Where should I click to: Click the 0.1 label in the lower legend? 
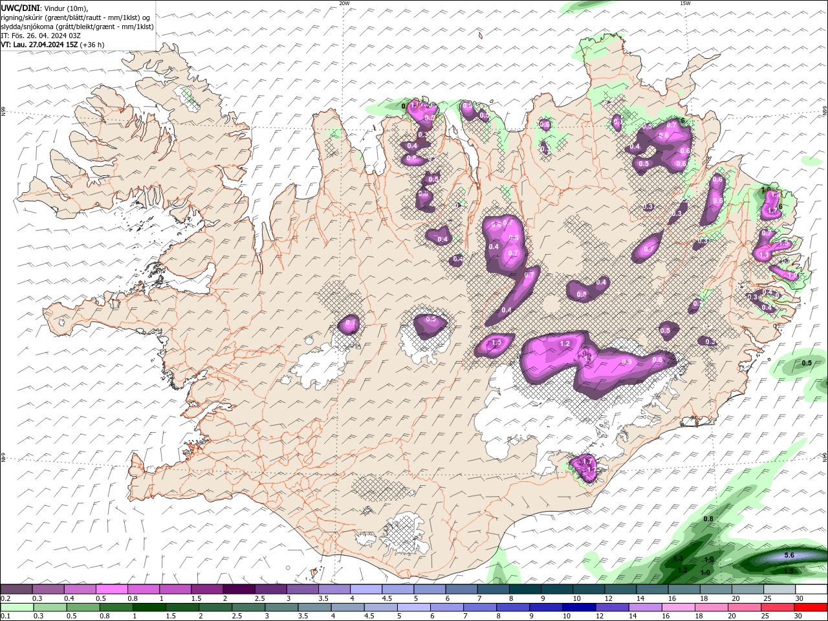tap(5, 616)
